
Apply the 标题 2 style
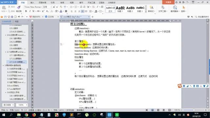click(130, 9)
